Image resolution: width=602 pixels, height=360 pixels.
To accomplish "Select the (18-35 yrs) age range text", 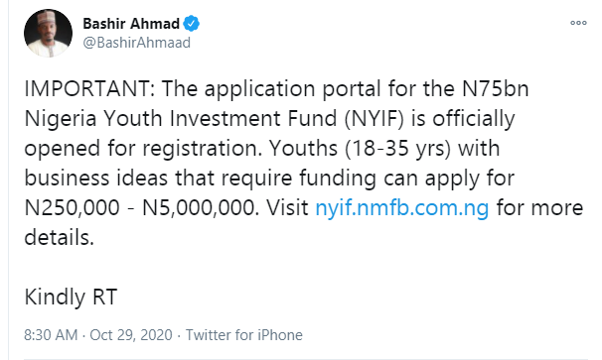I will (x=397, y=149).
